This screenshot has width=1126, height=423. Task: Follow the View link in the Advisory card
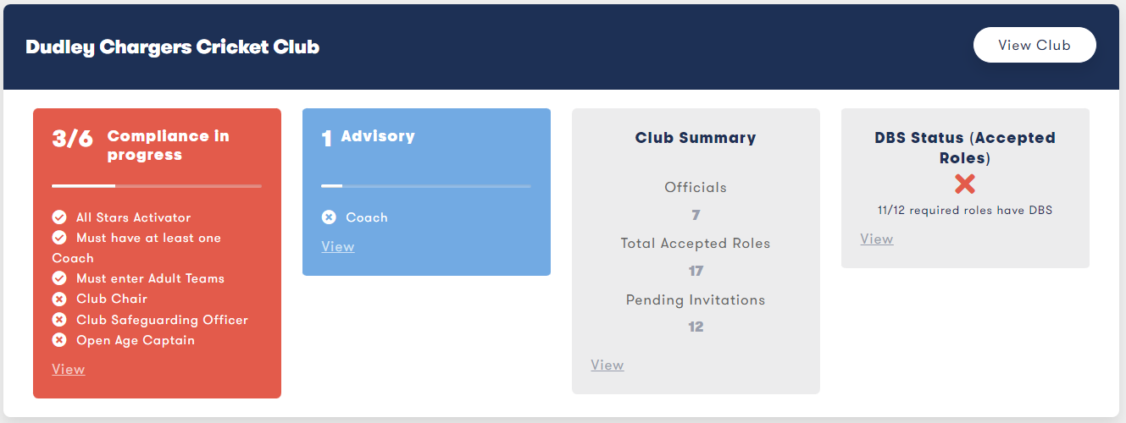[338, 246]
